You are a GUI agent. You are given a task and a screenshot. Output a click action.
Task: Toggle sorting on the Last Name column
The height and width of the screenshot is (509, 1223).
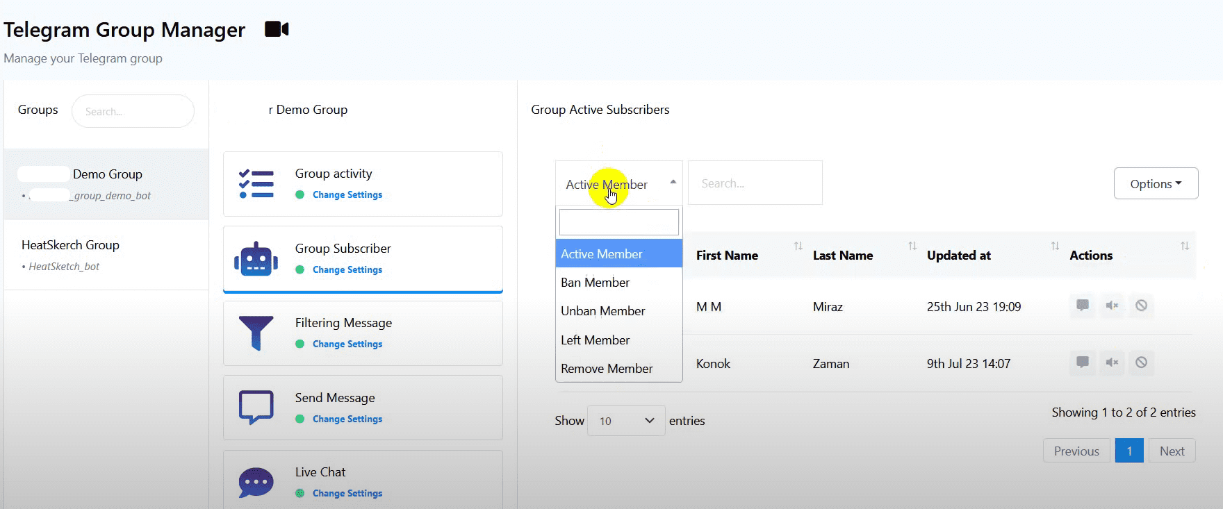(x=842, y=256)
